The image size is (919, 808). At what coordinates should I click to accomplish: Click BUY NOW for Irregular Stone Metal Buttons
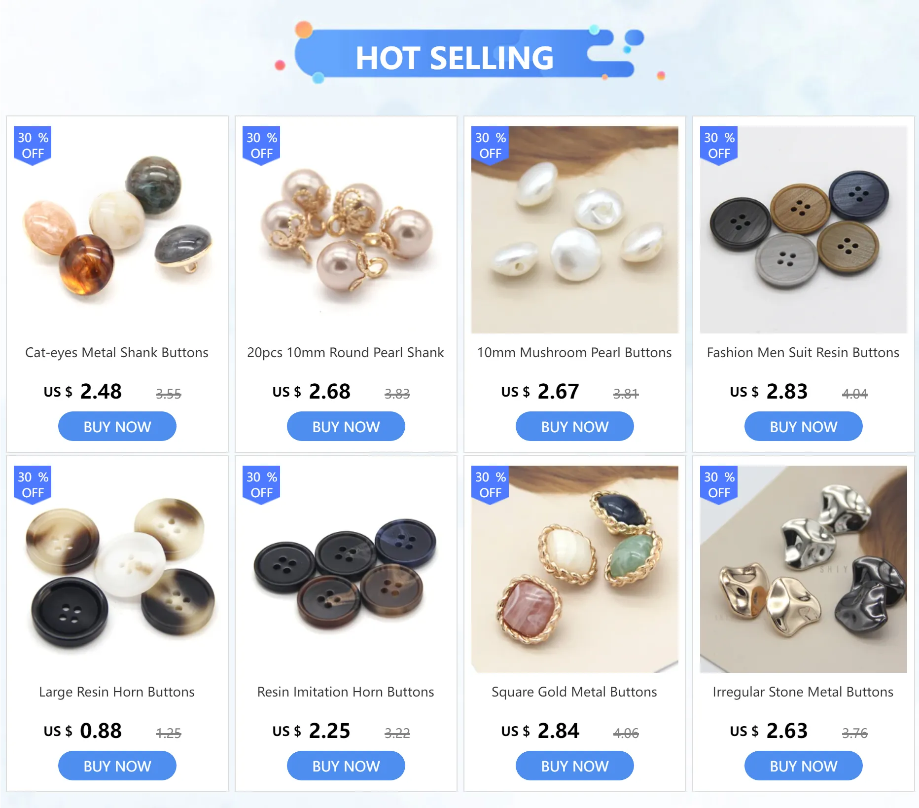pyautogui.click(x=804, y=766)
